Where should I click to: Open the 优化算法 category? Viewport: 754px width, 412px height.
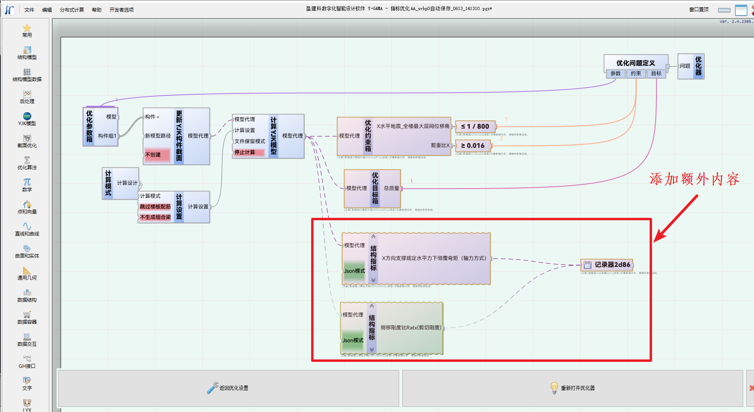27,163
